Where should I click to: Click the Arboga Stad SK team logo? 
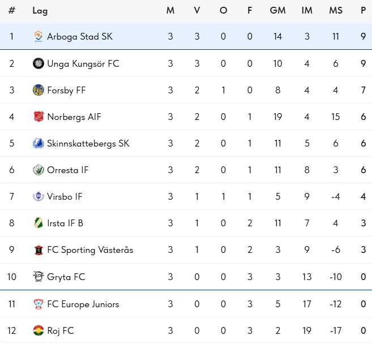click(38, 37)
